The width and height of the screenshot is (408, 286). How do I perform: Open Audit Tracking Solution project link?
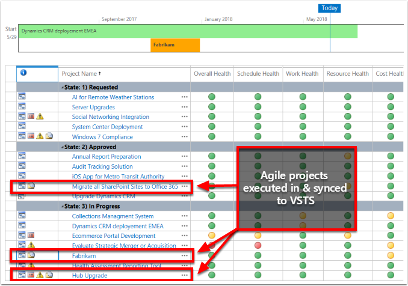102,166
